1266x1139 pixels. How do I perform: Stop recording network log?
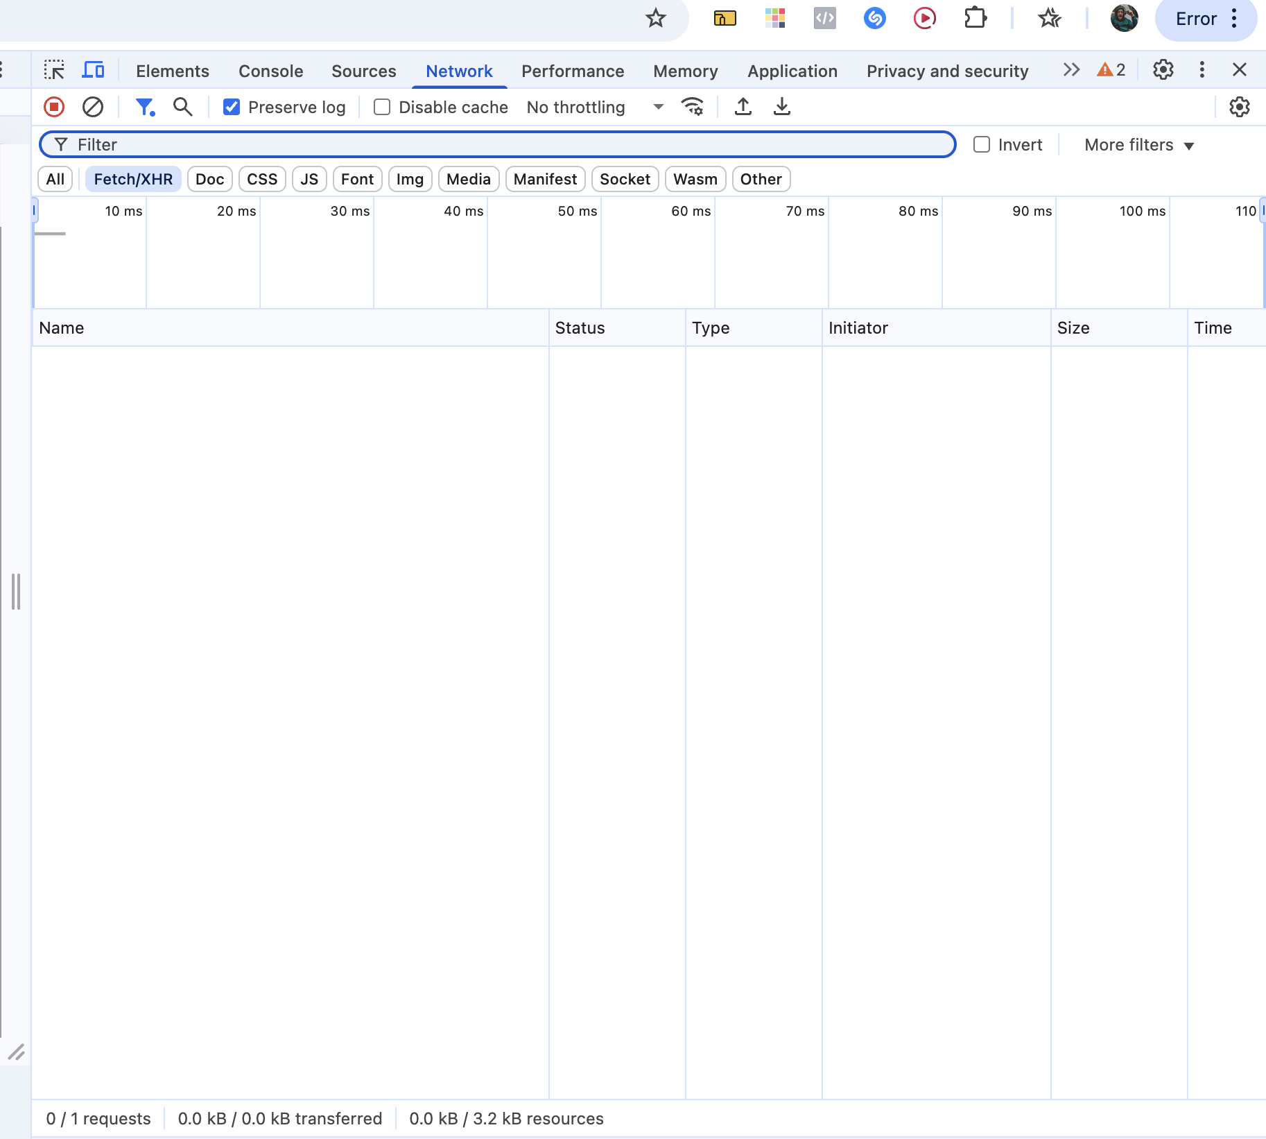(54, 107)
